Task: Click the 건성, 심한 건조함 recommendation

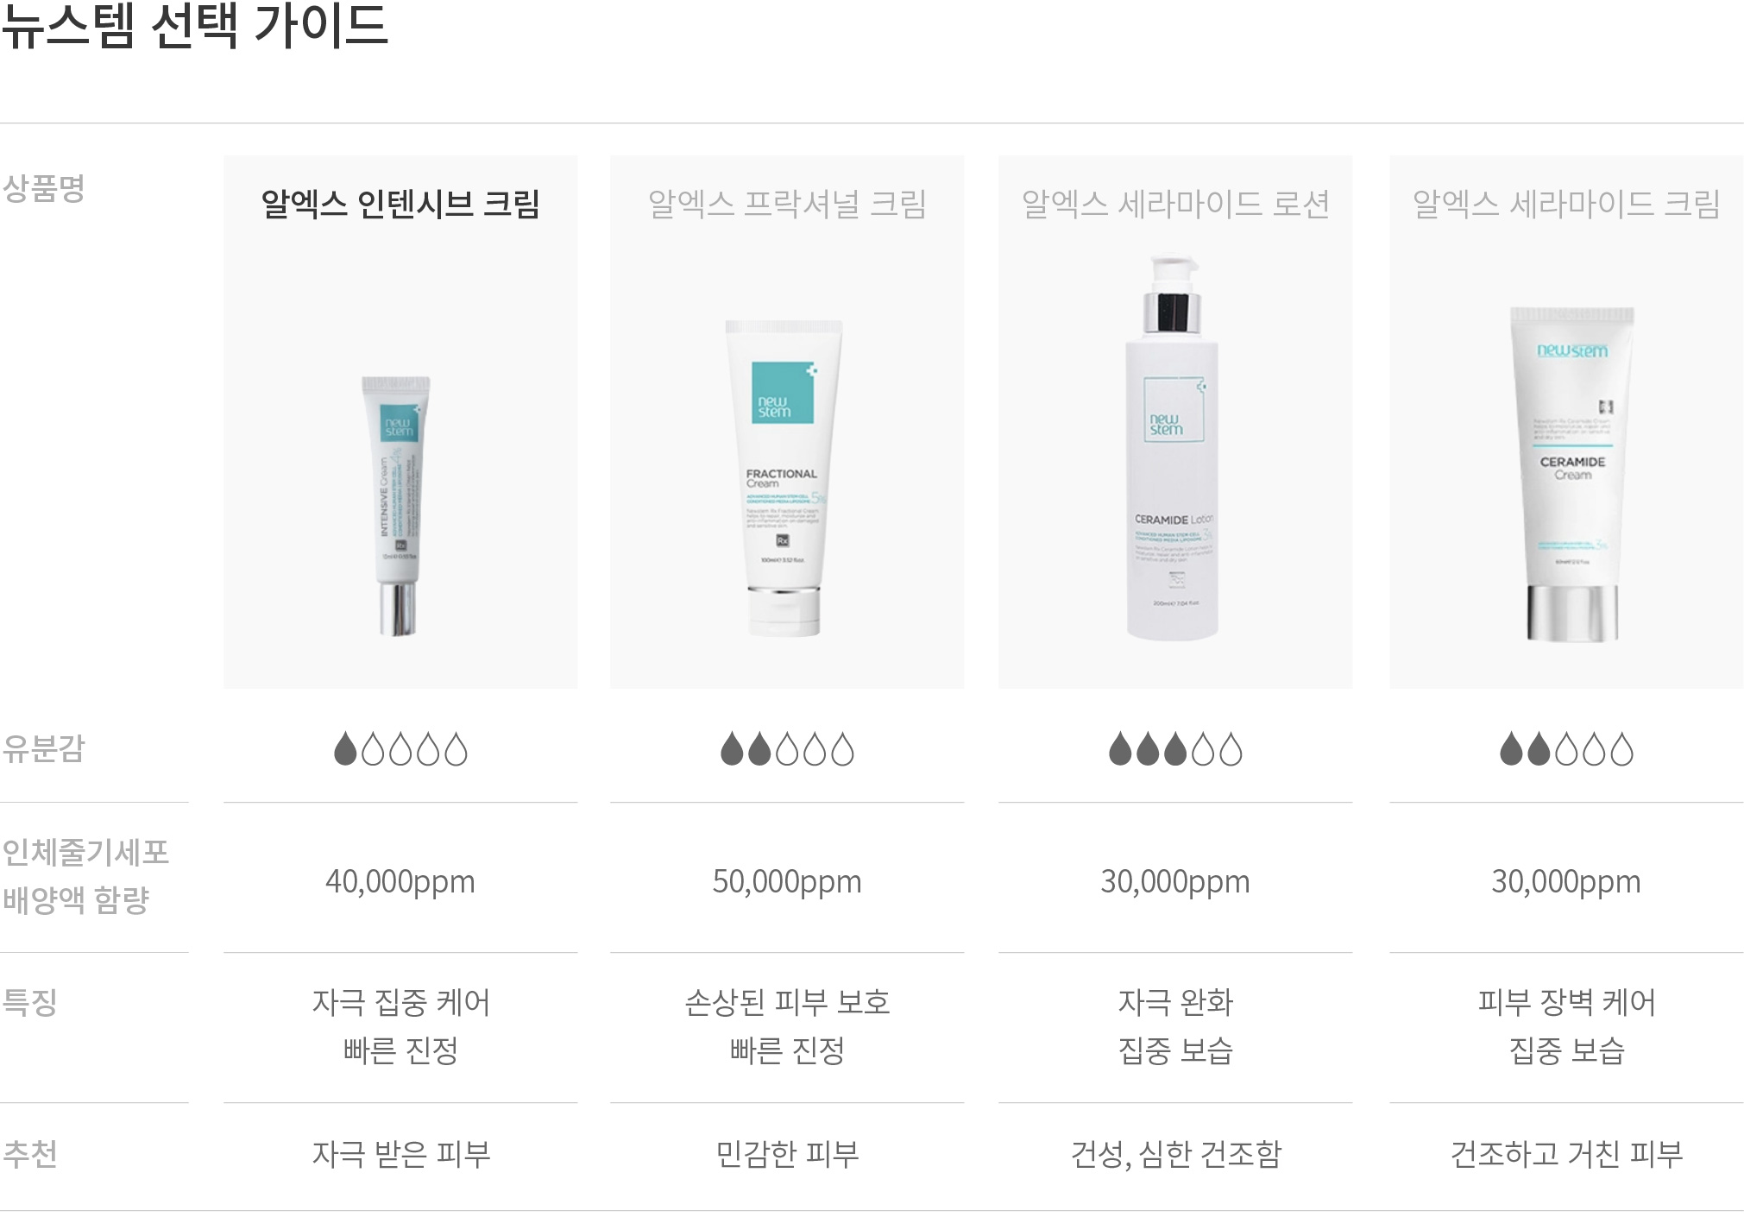Action: click(1175, 1154)
